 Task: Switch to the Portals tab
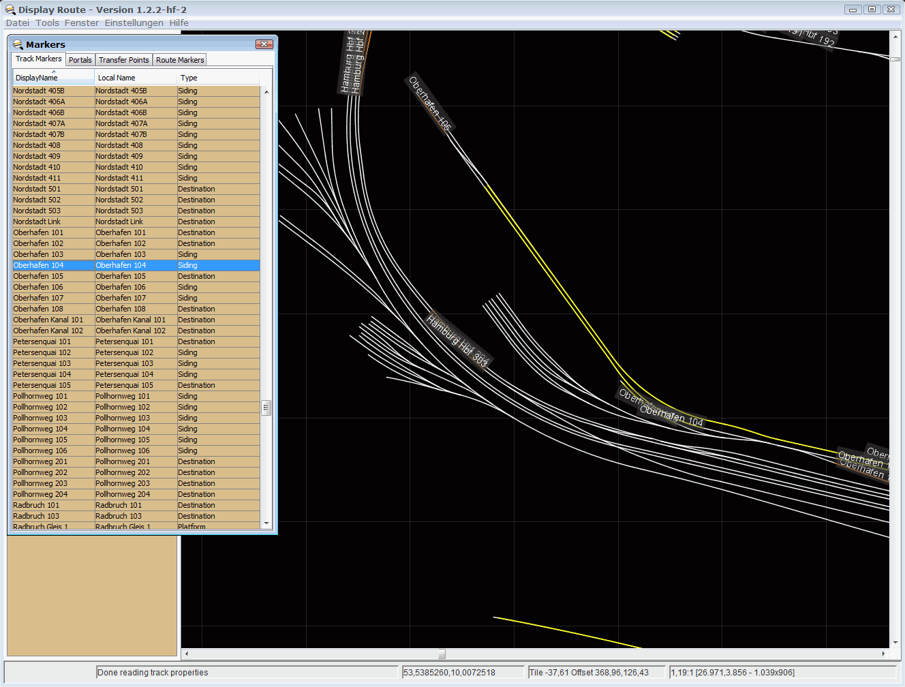[80, 60]
